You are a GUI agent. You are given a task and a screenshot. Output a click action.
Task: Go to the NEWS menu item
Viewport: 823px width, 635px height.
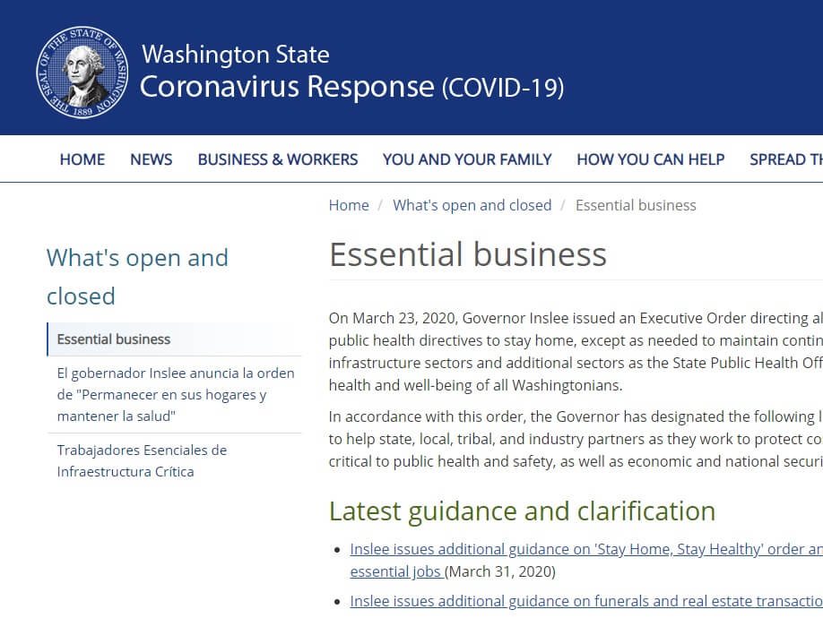151,159
